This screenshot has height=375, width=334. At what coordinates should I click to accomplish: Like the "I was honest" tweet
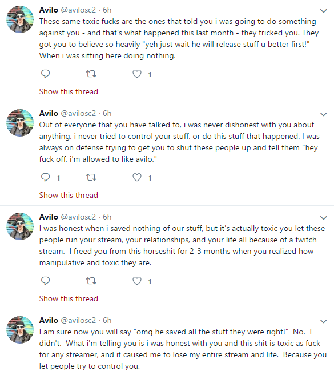137,281
